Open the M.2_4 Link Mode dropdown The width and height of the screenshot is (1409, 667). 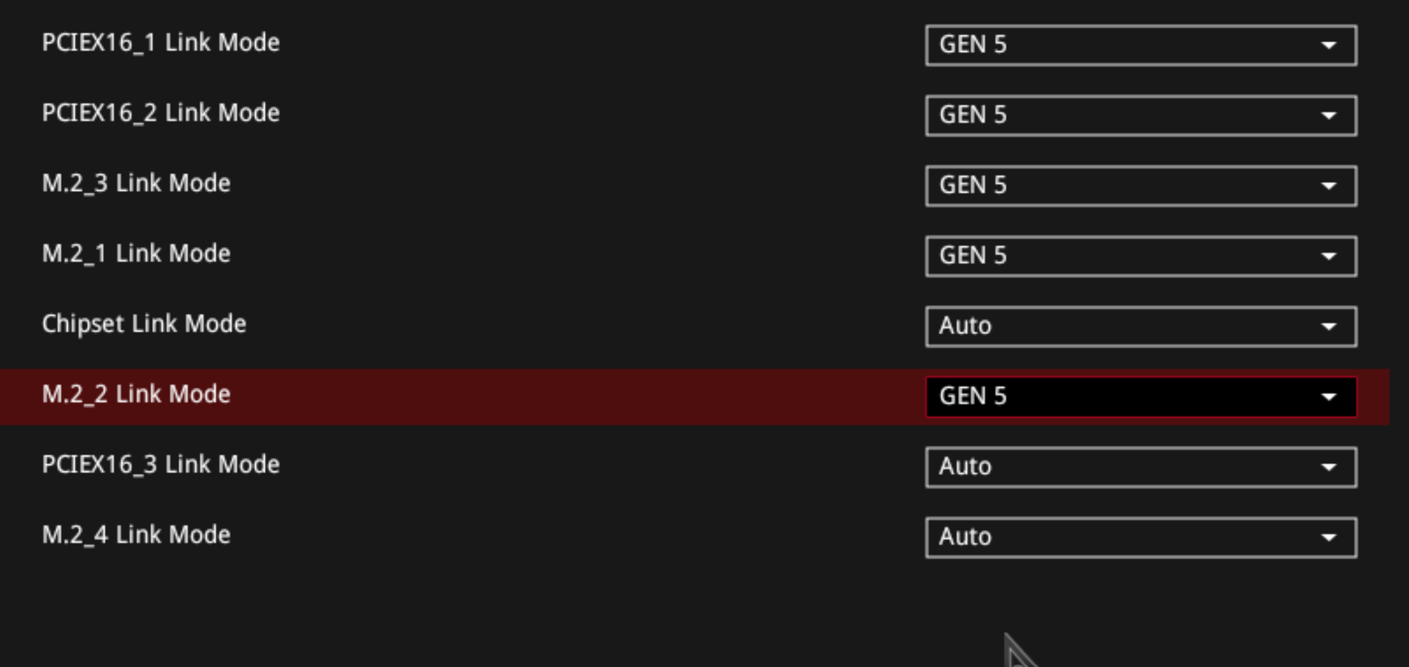1140,537
